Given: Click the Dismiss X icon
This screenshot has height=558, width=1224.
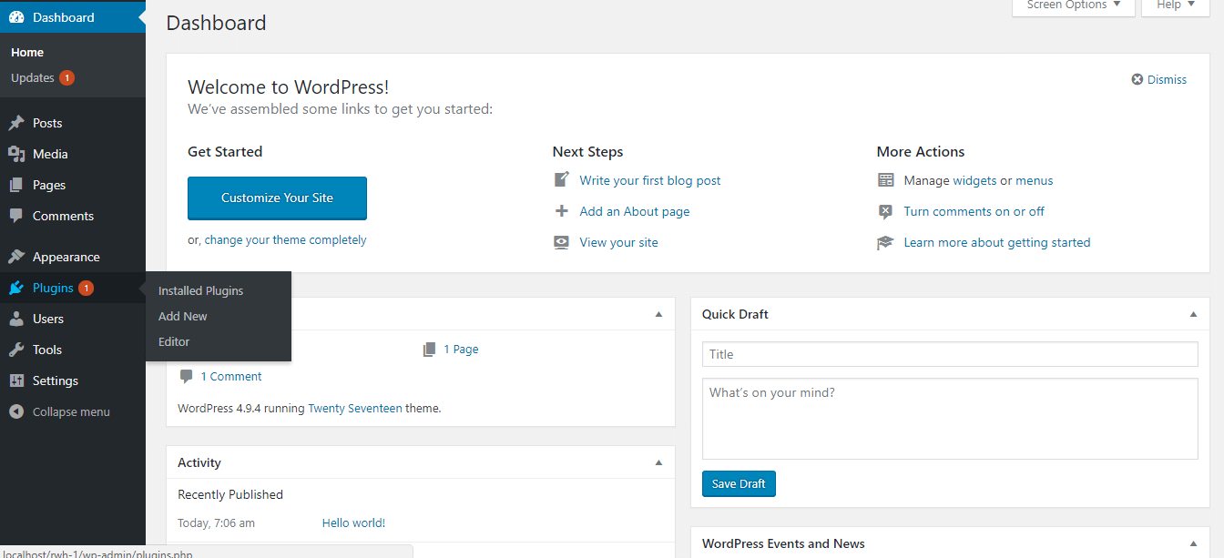Looking at the screenshot, I should click(1137, 79).
